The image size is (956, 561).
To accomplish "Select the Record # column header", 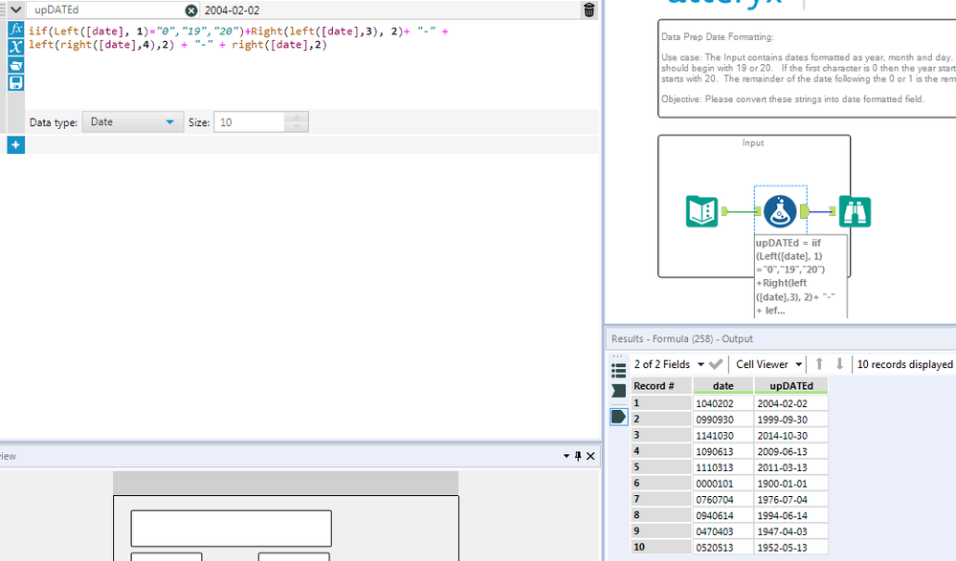I will 660,385.
